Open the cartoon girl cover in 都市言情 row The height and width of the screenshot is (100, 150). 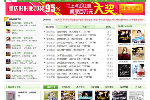tap(51, 95)
